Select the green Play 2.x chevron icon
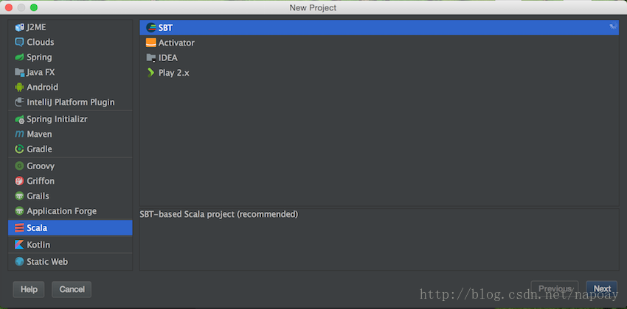Viewport: 627px width, 309px height. click(150, 73)
